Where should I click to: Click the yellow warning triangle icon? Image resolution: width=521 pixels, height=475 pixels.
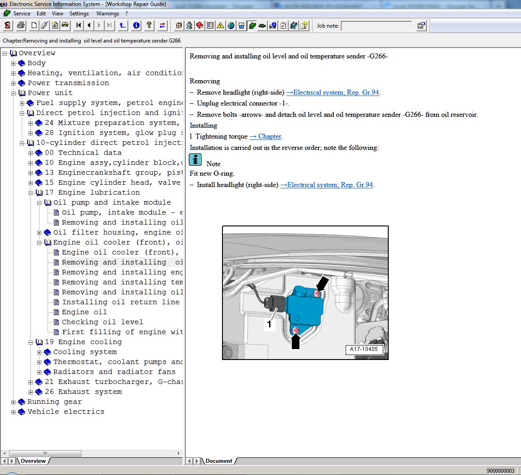coord(220,25)
